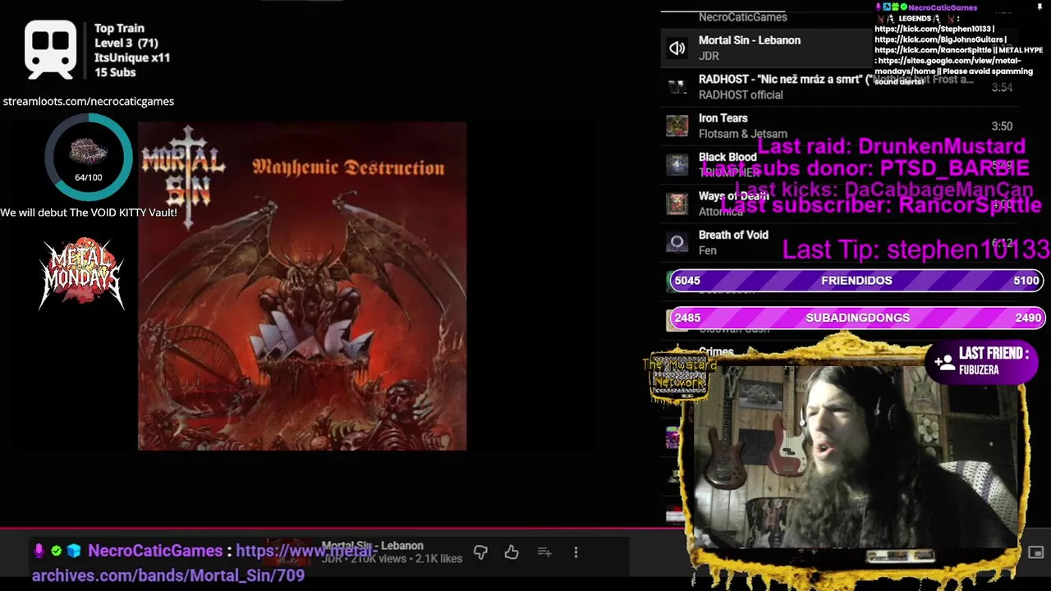Image resolution: width=1051 pixels, height=591 pixels.
Task: Click the Top Train icon
Action: [50, 50]
